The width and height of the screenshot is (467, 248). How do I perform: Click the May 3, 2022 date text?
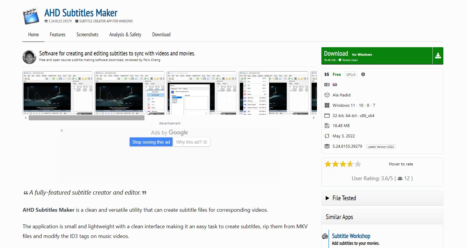pyautogui.click(x=344, y=136)
